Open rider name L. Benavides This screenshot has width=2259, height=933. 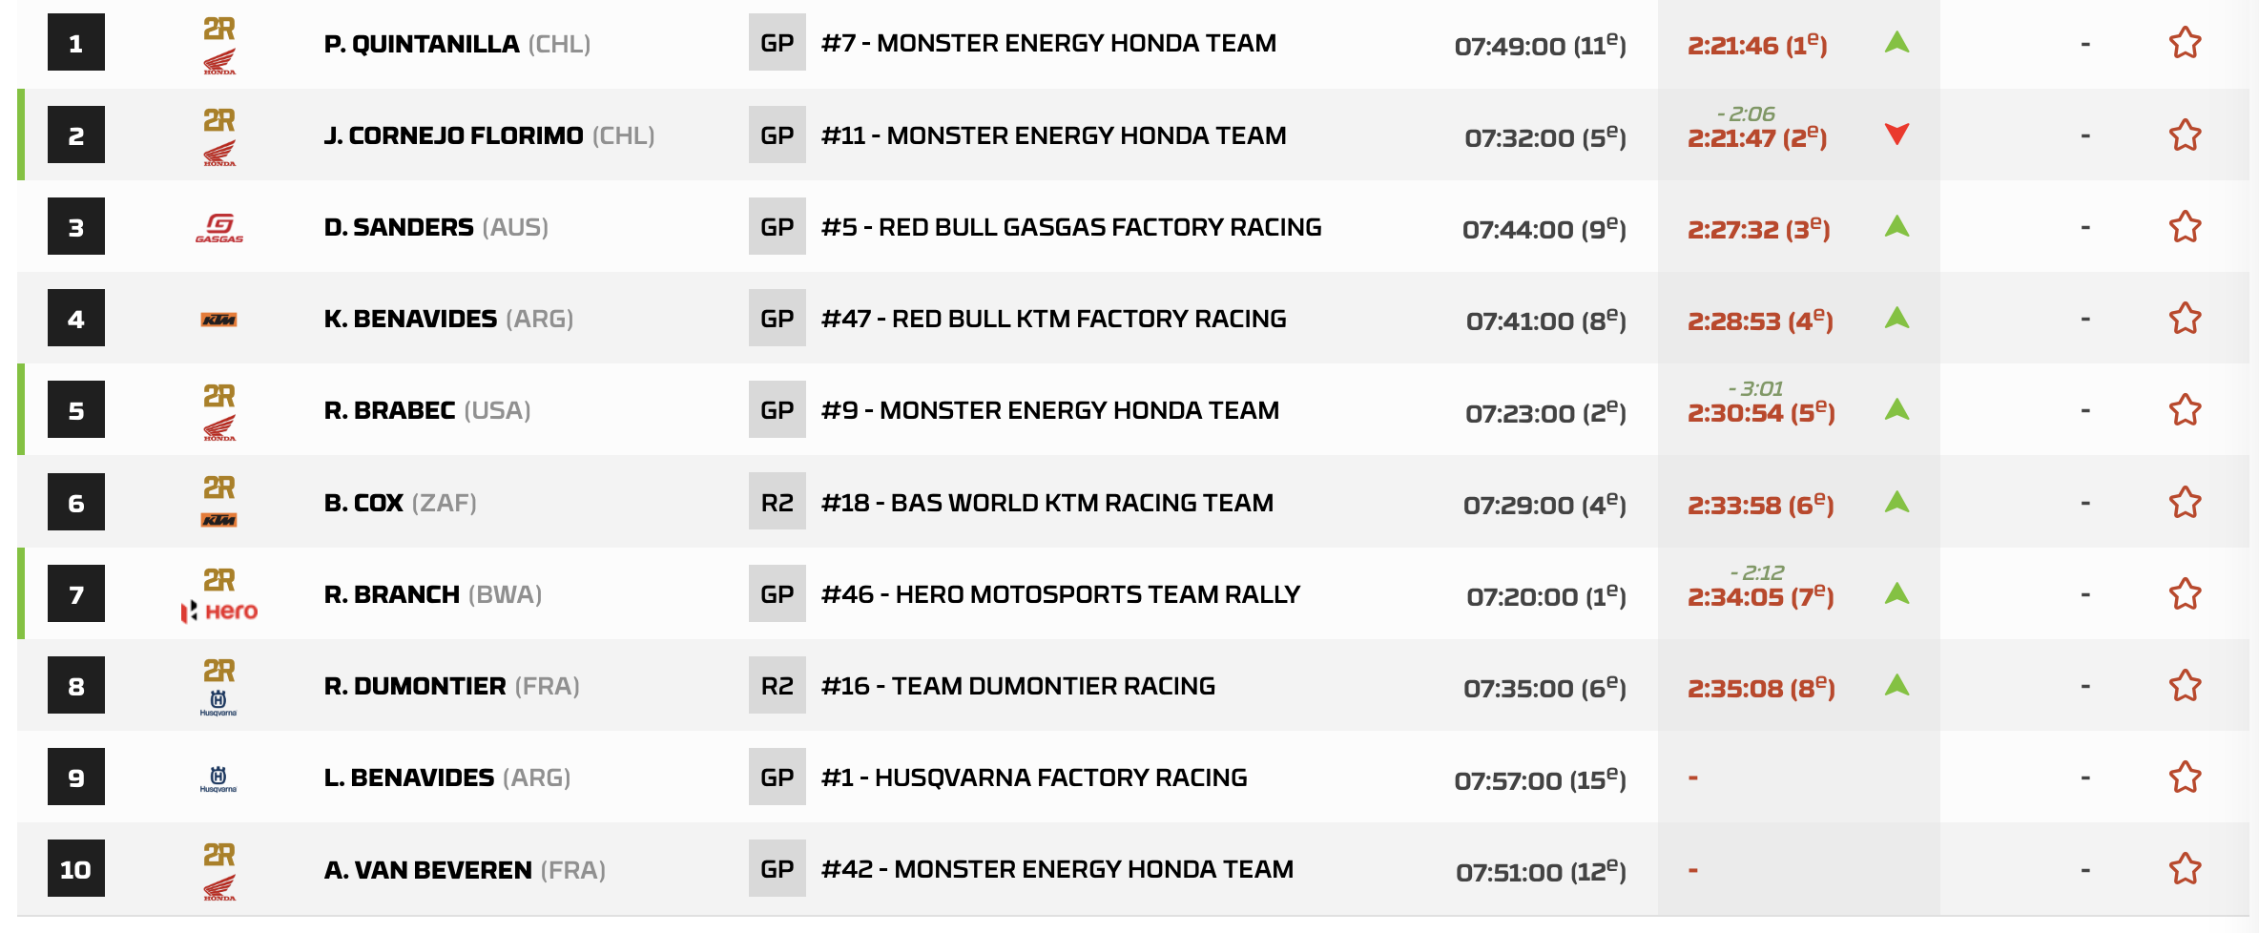click(409, 777)
